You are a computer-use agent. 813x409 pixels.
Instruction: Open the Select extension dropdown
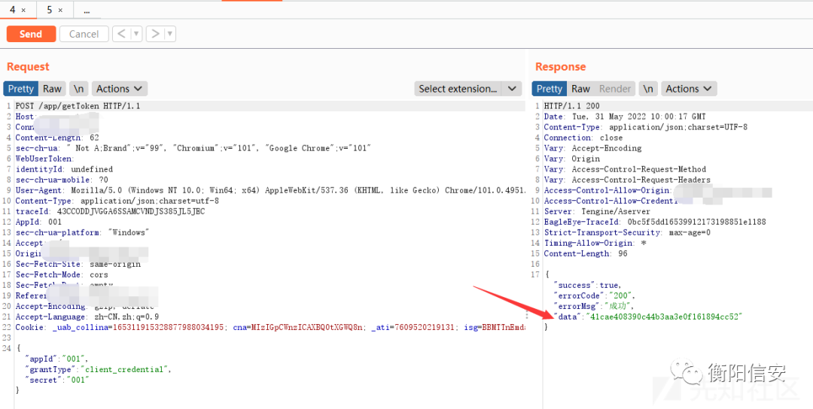coord(467,89)
